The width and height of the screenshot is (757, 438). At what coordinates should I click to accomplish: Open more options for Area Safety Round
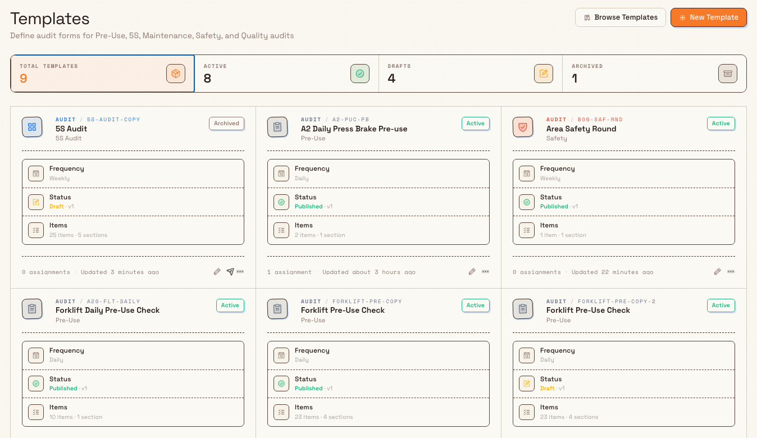pos(731,272)
